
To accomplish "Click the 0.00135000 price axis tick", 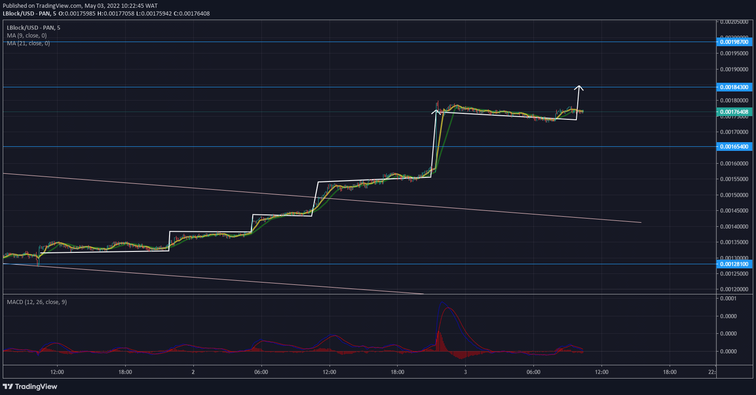I will [734, 242].
